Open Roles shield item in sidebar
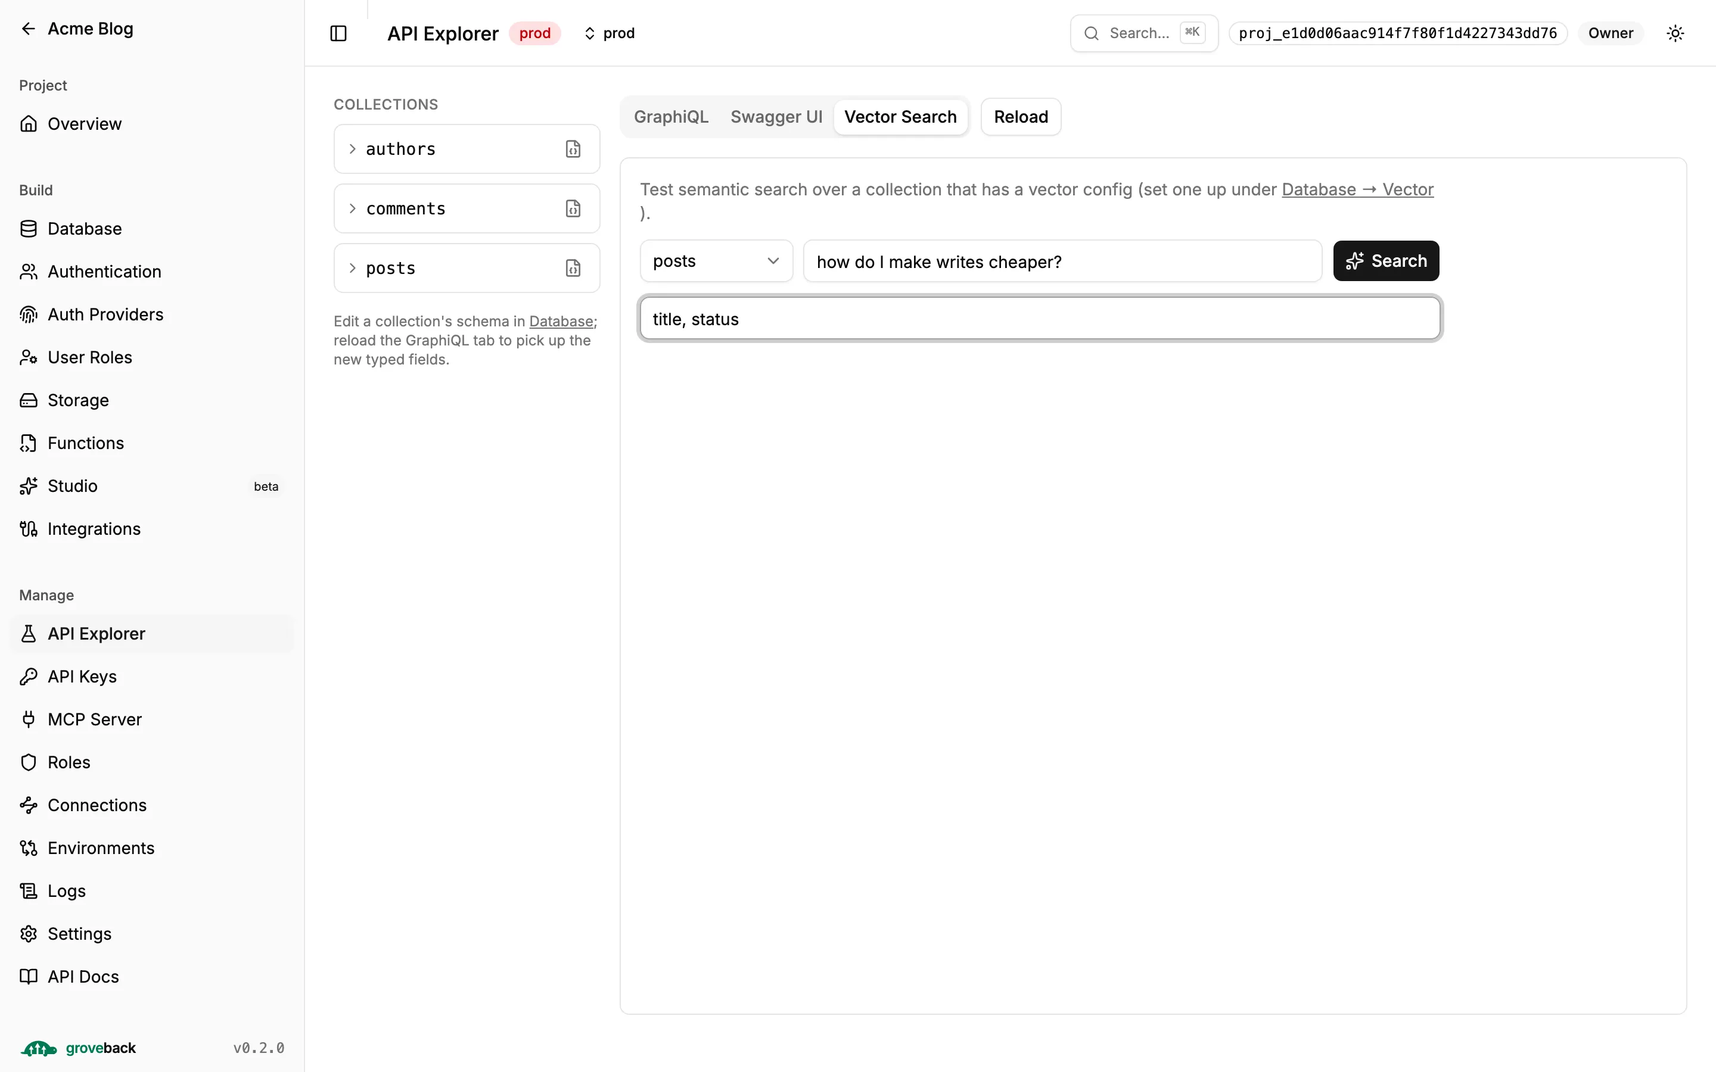 pyautogui.click(x=152, y=762)
